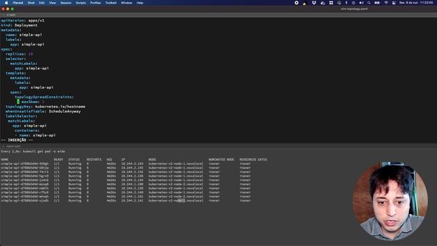This screenshot has height=246, width=437.
Task: Click the 'apiVersion: apps/v1' line
Action: pyautogui.click(x=23, y=20)
